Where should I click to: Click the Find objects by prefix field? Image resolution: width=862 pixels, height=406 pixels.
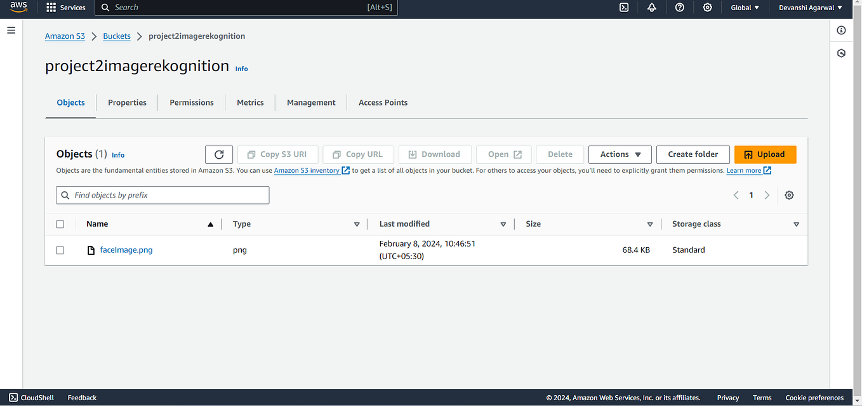pyautogui.click(x=162, y=195)
